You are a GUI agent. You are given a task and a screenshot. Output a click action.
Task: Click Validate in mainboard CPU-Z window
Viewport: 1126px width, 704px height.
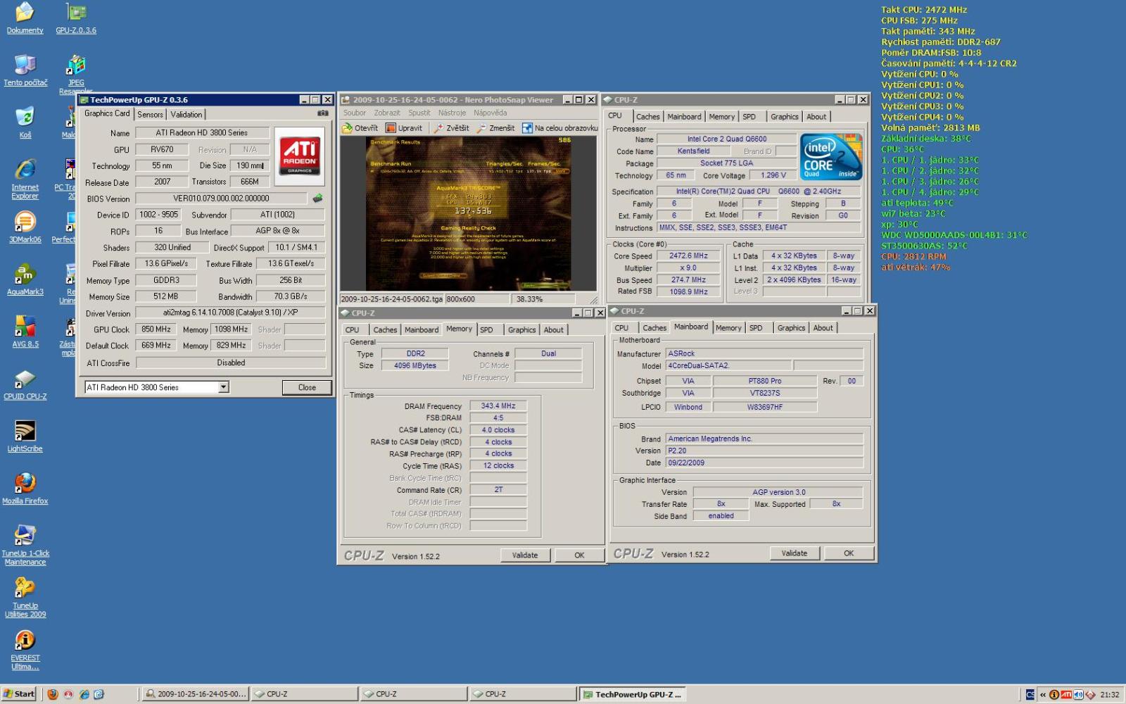click(794, 553)
